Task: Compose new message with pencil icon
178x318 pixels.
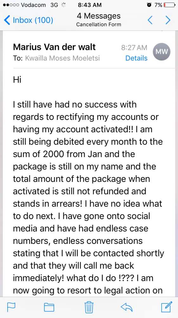Action: coord(167,307)
